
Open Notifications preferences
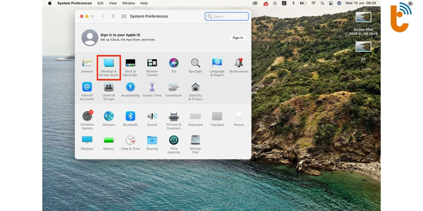[x=239, y=65]
